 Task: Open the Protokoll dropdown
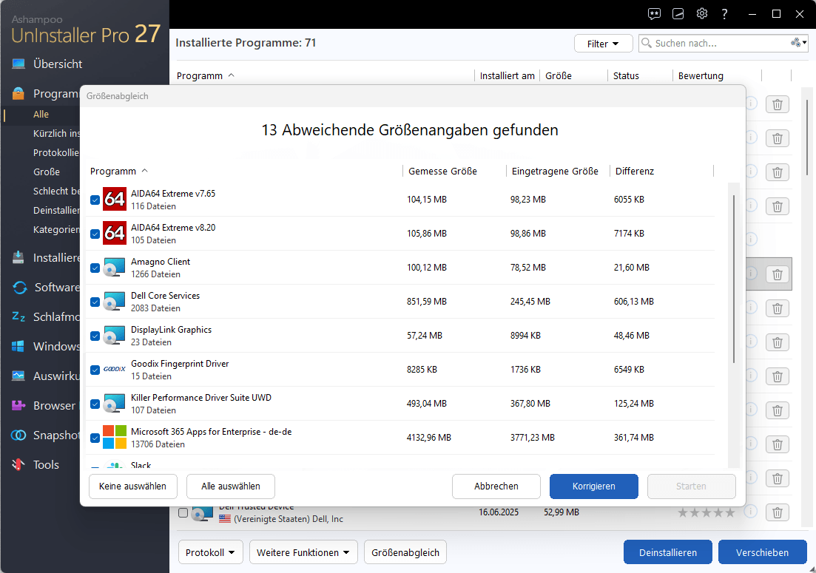click(210, 552)
